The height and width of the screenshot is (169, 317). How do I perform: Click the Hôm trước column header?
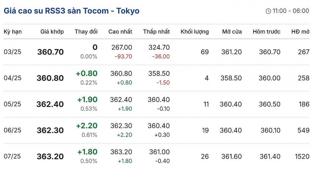266,32
